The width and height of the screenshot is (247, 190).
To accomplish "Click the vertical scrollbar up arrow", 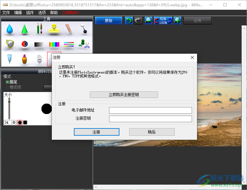I will (x=244, y=28).
